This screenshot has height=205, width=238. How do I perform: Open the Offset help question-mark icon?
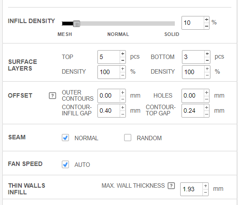click(x=52, y=96)
